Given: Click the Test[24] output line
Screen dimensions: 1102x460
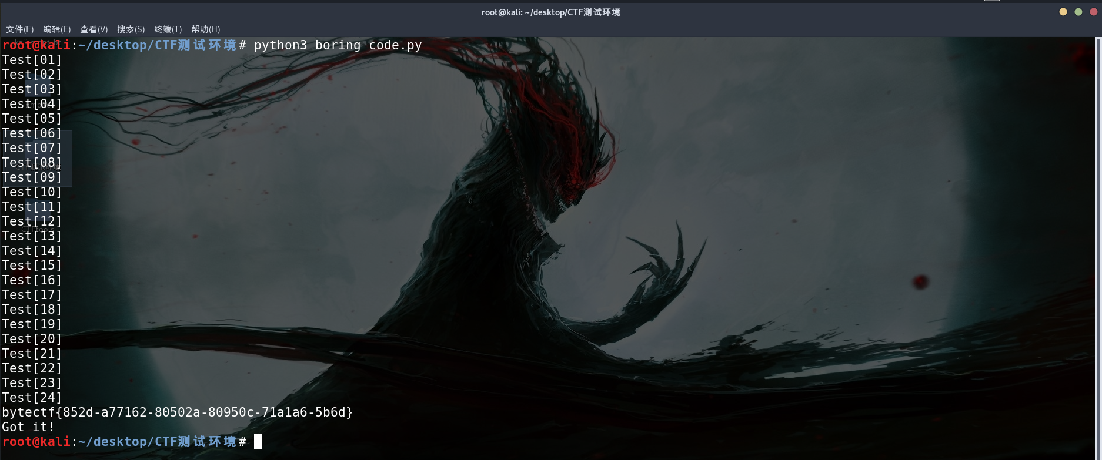Looking at the screenshot, I should pos(32,398).
